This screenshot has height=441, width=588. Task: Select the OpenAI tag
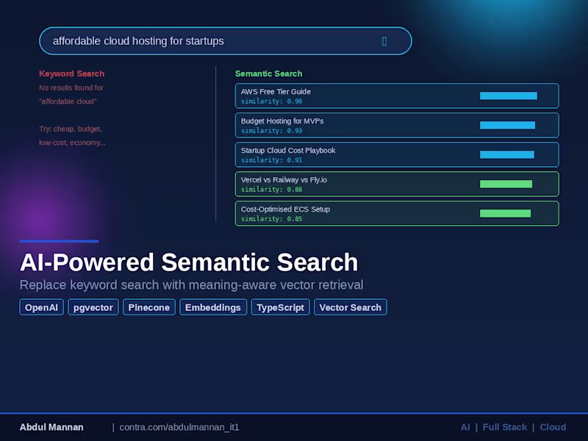(x=42, y=307)
